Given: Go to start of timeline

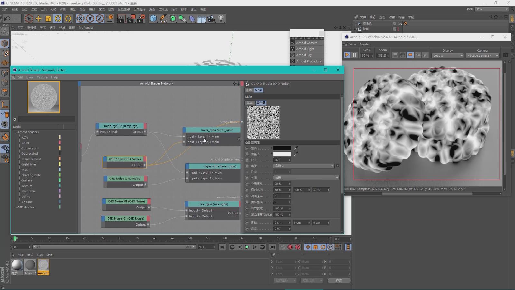Looking at the screenshot, I should [x=222, y=247].
